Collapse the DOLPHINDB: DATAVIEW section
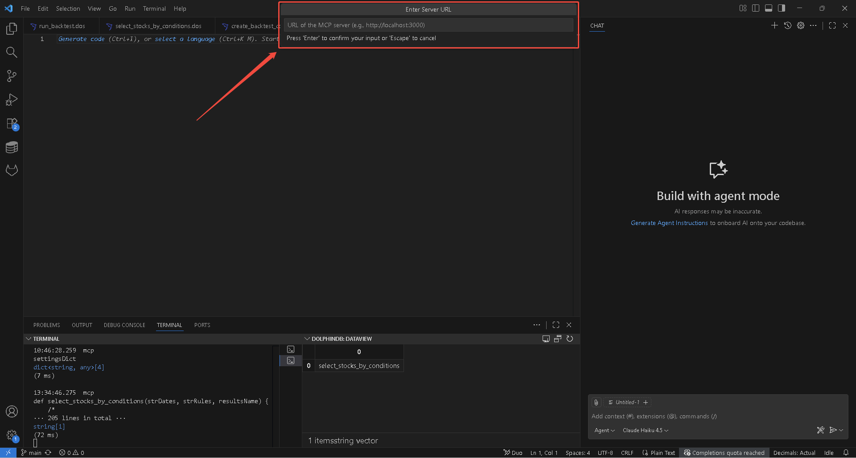Image resolution: width=856 pixels, height=458 pixels. [307, 339]
